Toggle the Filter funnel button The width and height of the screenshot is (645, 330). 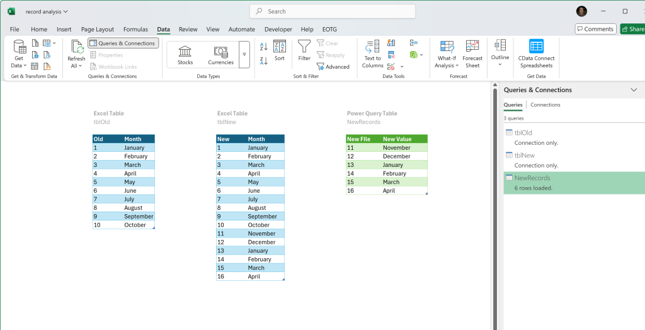[x=304, y=50]
